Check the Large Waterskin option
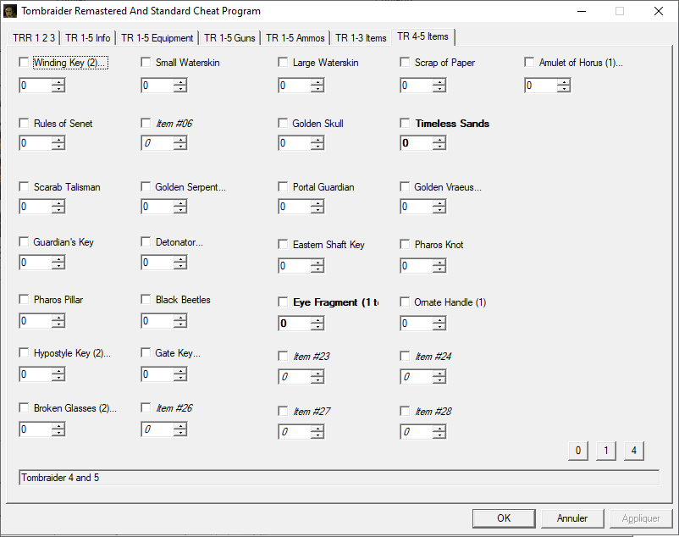Viewport: 679px width, 537px height. pos(283,63)
